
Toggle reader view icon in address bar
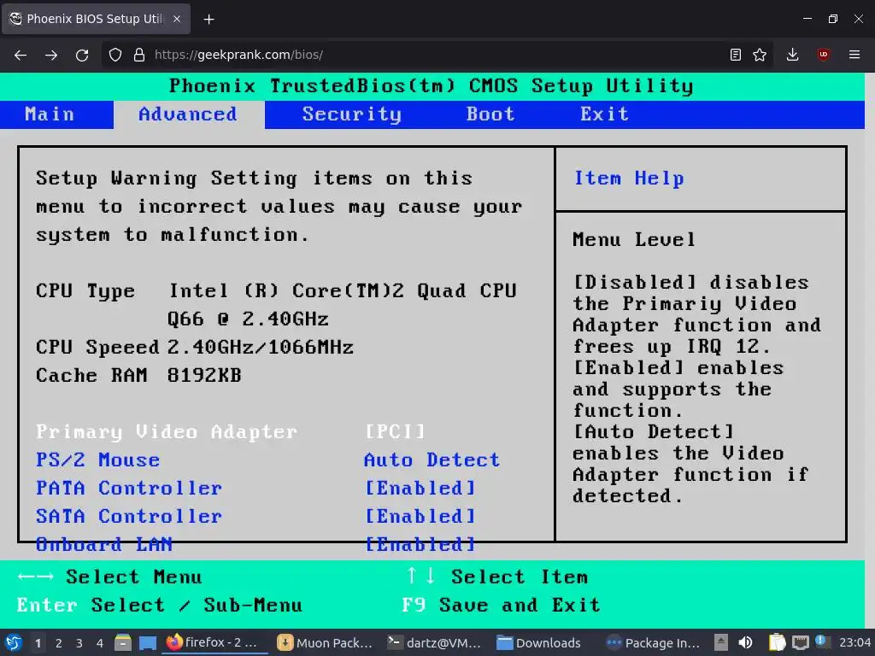tap(736, 55)
